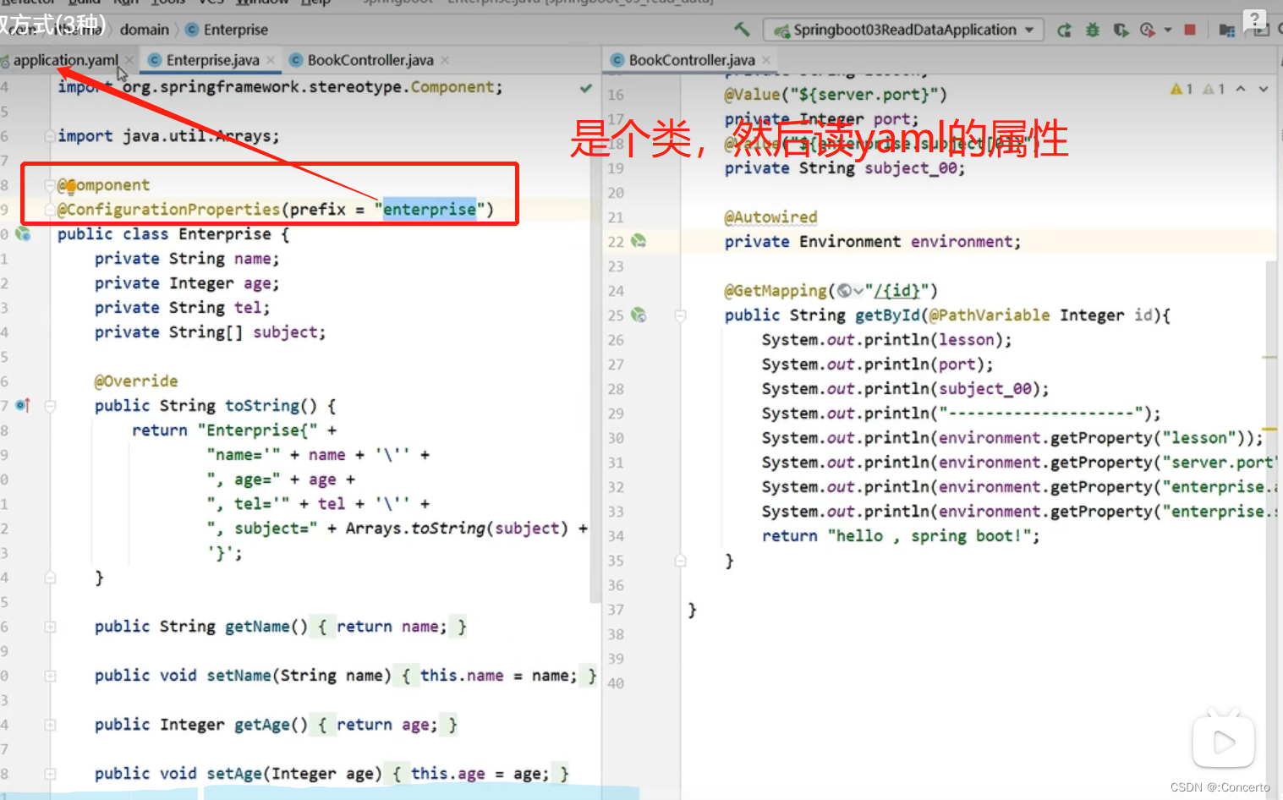1283x800 pixels.
Task: Click the autowired bean gutter icon at line 22
Action: tap(639, 241)
